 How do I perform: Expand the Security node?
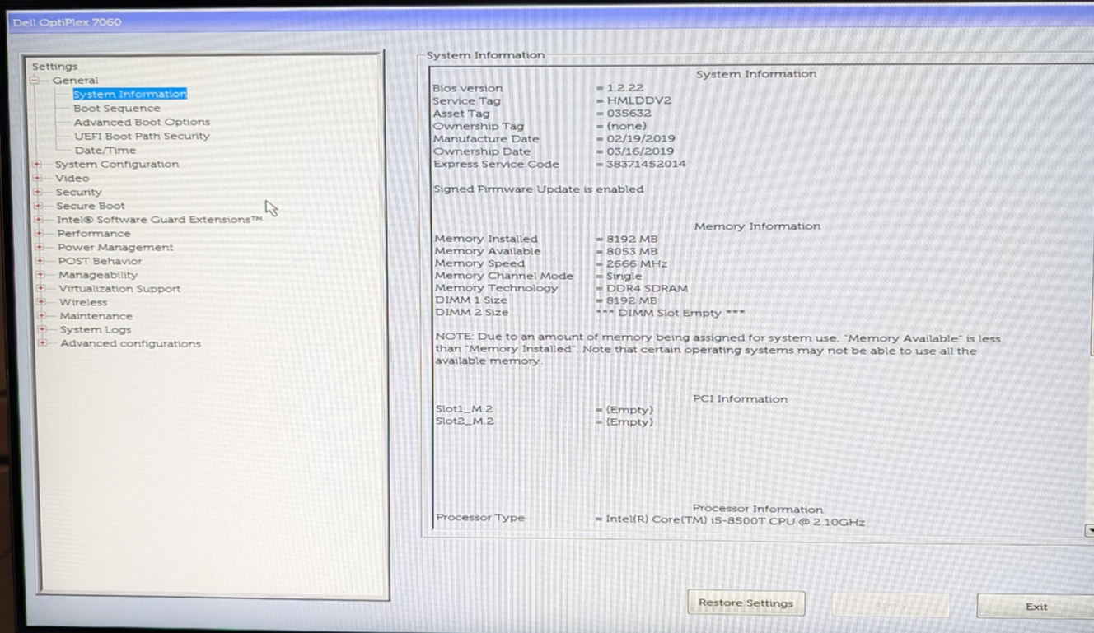click(x=37, y=193)
